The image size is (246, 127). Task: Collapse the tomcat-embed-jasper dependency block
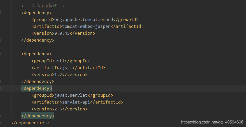pos(0,13)
